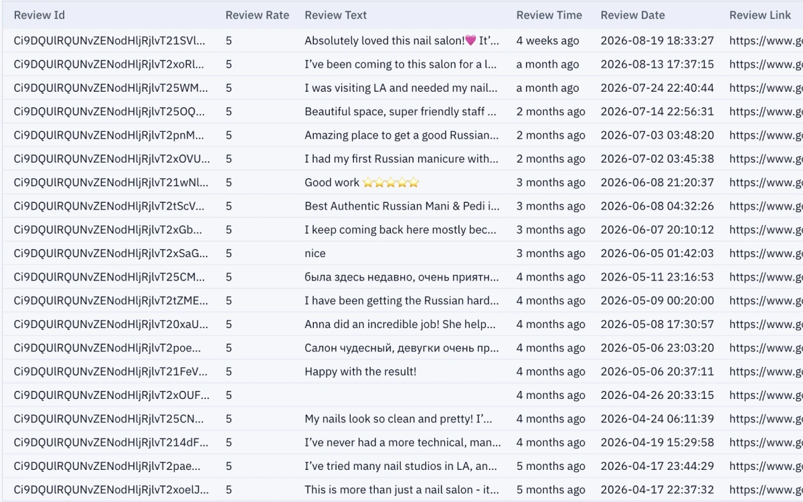Select the 'Good work' star review text

click(361, 183)
